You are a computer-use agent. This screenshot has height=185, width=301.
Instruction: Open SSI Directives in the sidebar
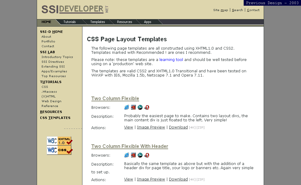53,62
